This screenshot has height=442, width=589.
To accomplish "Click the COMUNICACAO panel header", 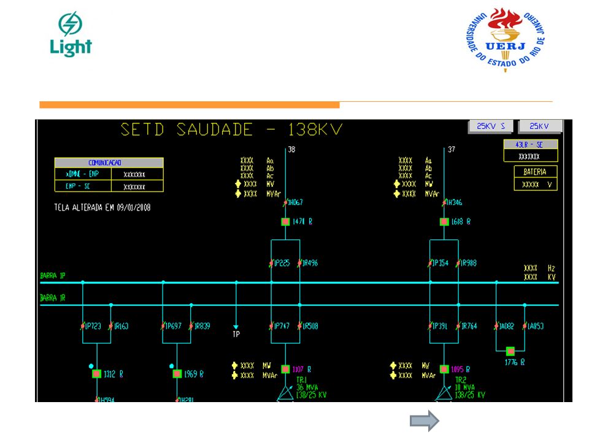I will click(109, 163).
